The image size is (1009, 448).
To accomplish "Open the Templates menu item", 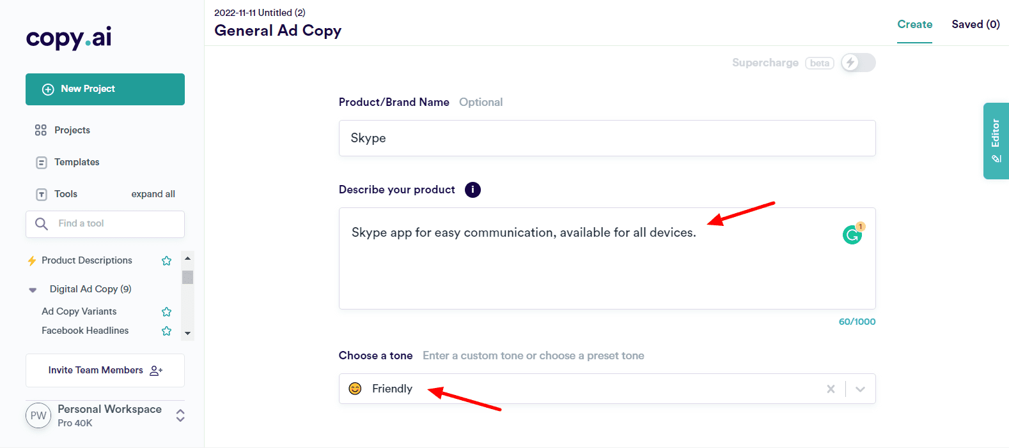I will (77, 162).
